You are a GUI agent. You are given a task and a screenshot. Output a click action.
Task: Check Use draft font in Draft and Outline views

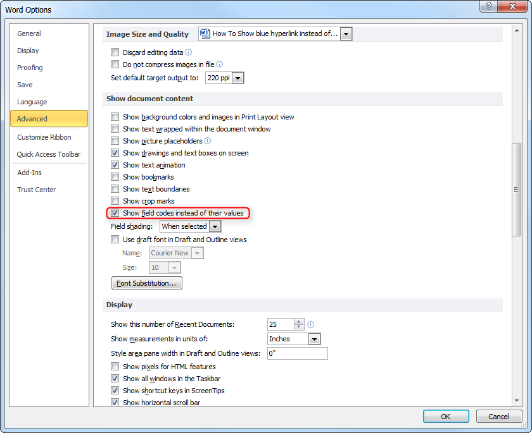coord(115,240)
